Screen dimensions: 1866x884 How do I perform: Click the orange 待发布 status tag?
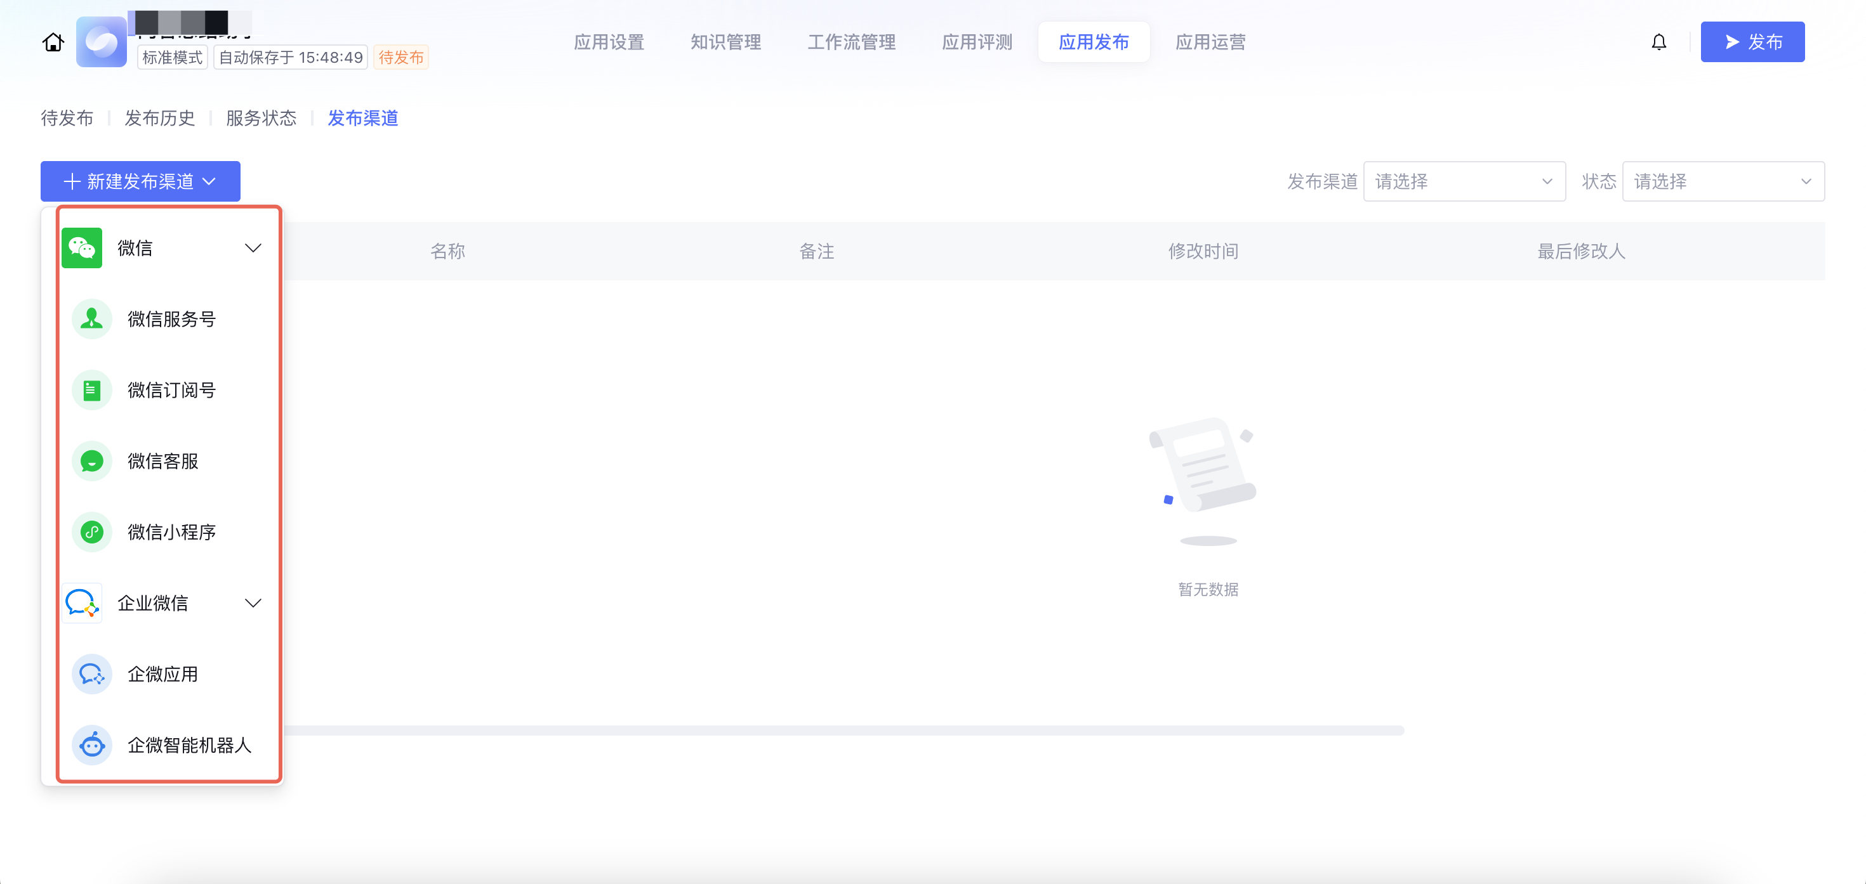click(400, 57)
